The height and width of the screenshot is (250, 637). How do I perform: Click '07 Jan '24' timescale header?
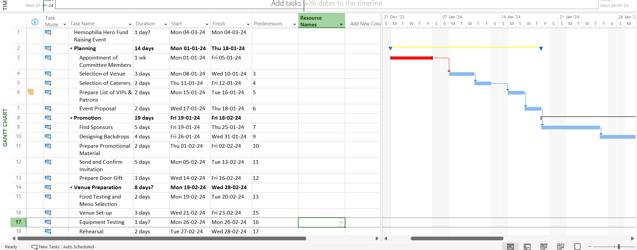click(x=452, y=17)
